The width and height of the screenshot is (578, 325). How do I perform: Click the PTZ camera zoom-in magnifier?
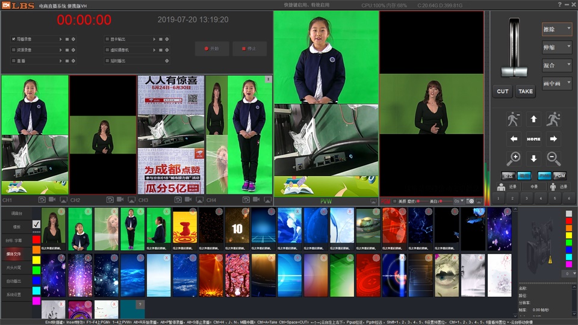[x=514, y=159]
